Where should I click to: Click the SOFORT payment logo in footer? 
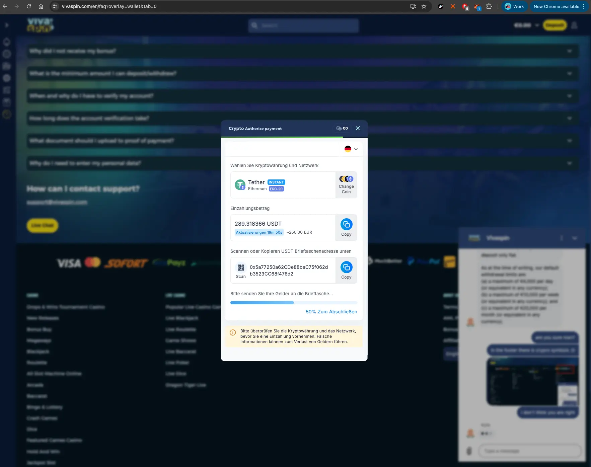pyautogui.click(x=126, y=263)
